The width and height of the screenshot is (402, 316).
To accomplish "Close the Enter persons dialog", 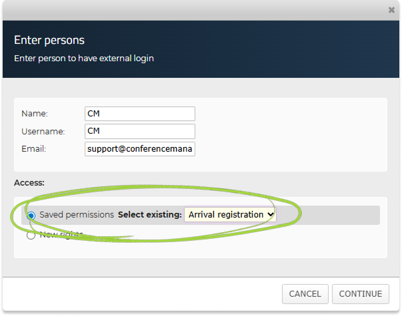I will [391, 10].
